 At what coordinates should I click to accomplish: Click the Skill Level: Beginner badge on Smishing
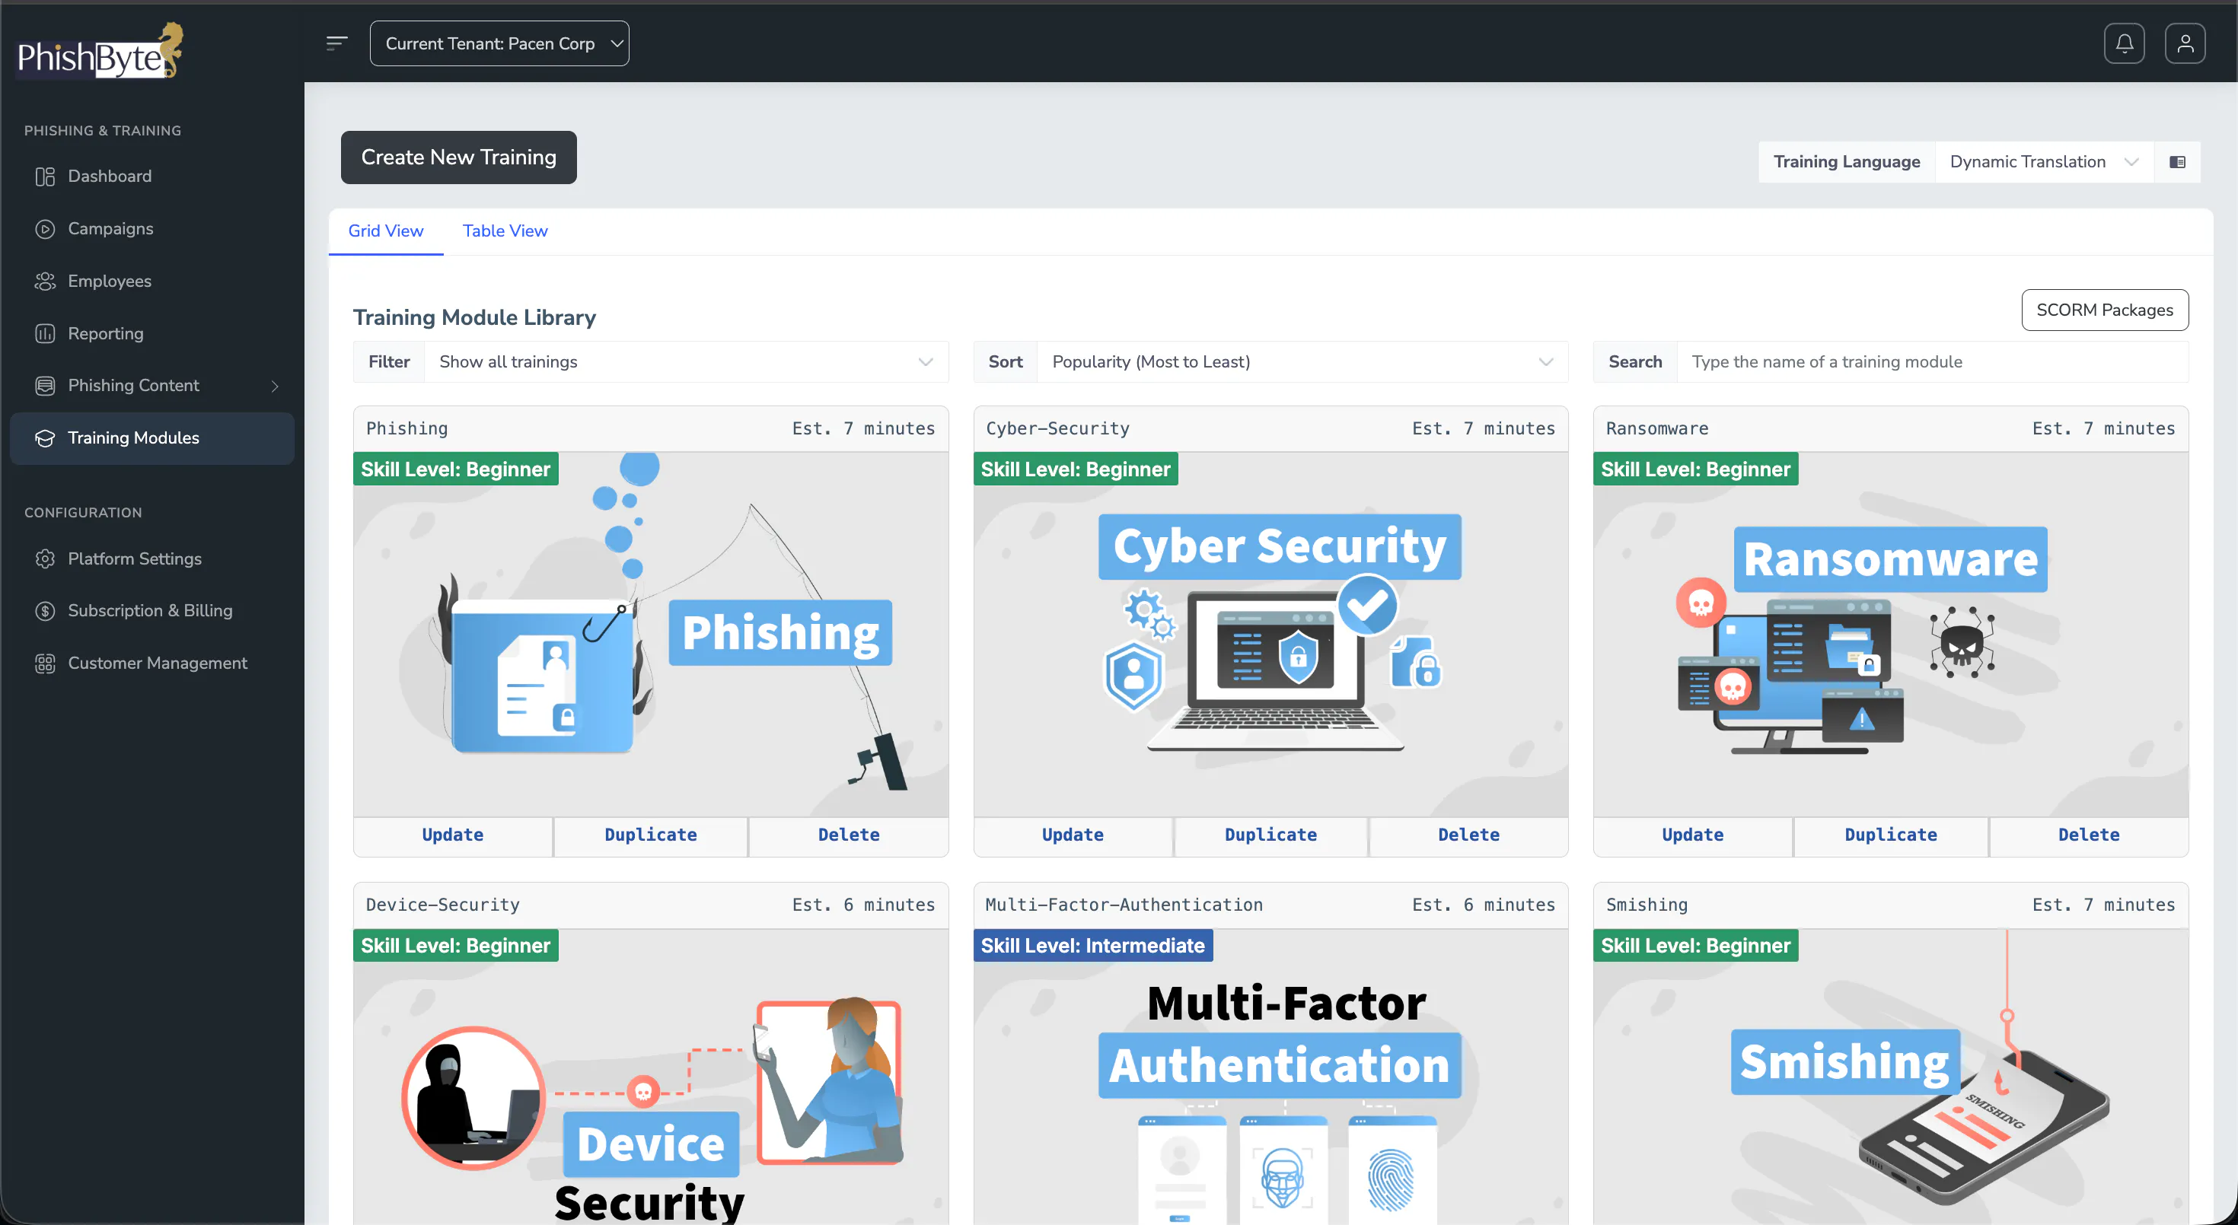click(1696, 946)
